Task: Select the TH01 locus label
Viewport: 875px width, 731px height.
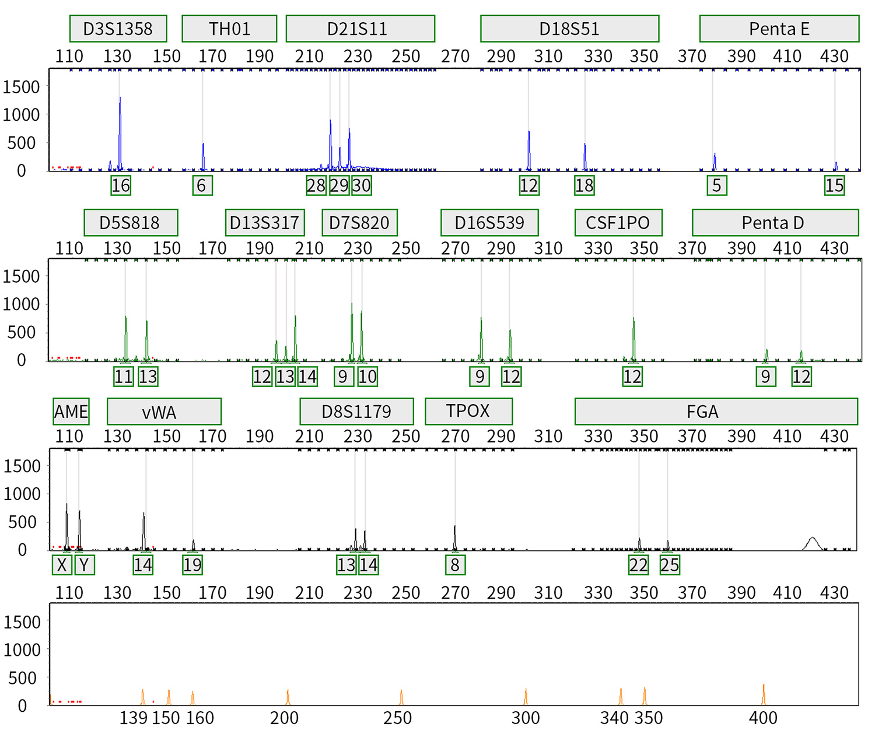Action: (x=229, y=29)
